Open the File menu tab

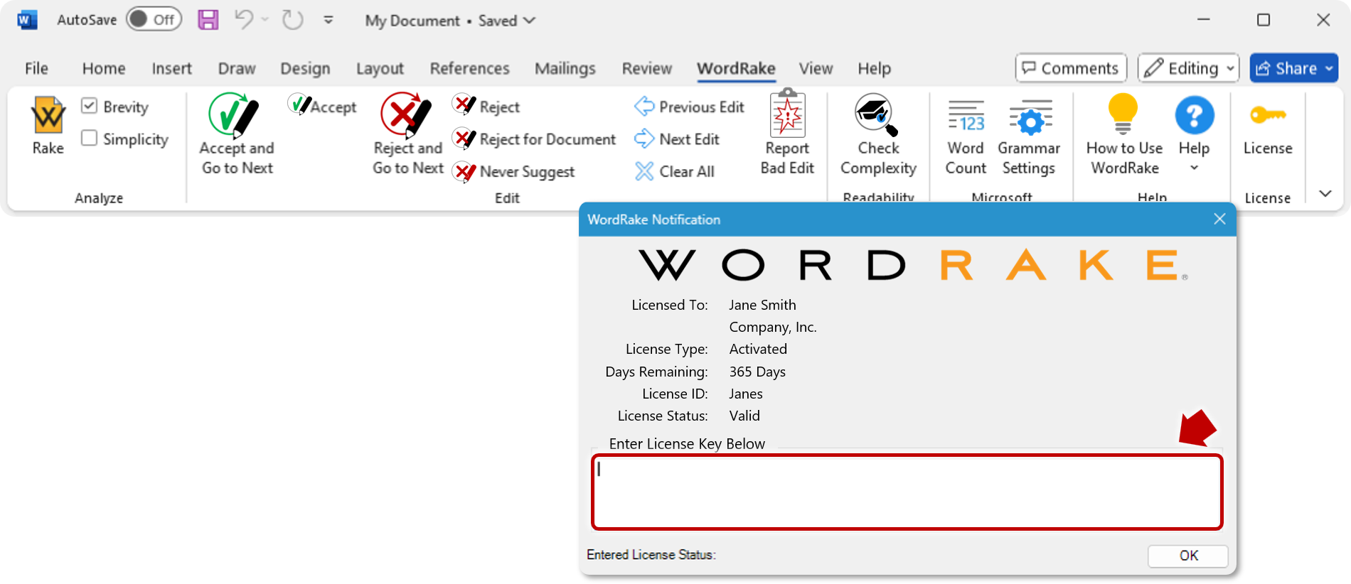36,68
